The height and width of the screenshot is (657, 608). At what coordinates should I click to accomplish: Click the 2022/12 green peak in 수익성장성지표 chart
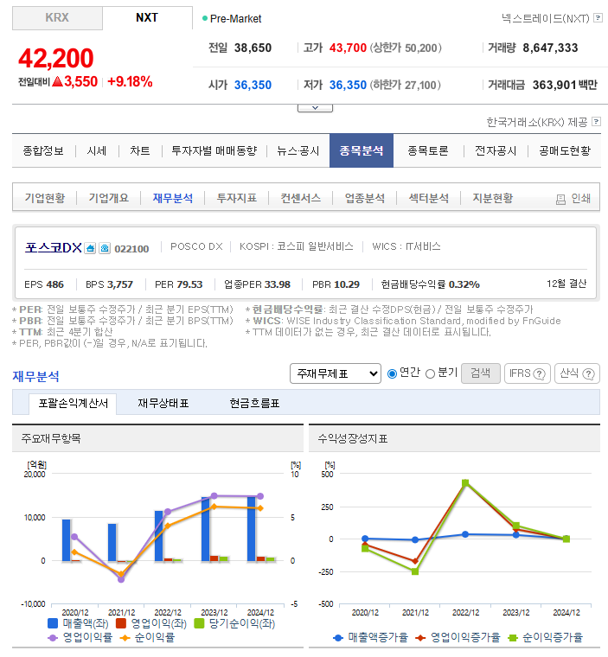pyautogui.click(x=465, y=482)
